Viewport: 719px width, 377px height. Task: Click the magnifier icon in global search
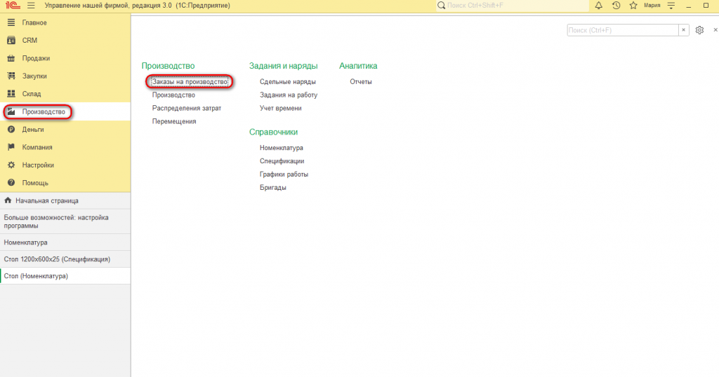[441, 6]
